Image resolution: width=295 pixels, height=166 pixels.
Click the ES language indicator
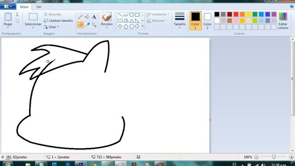pos(235,164)
